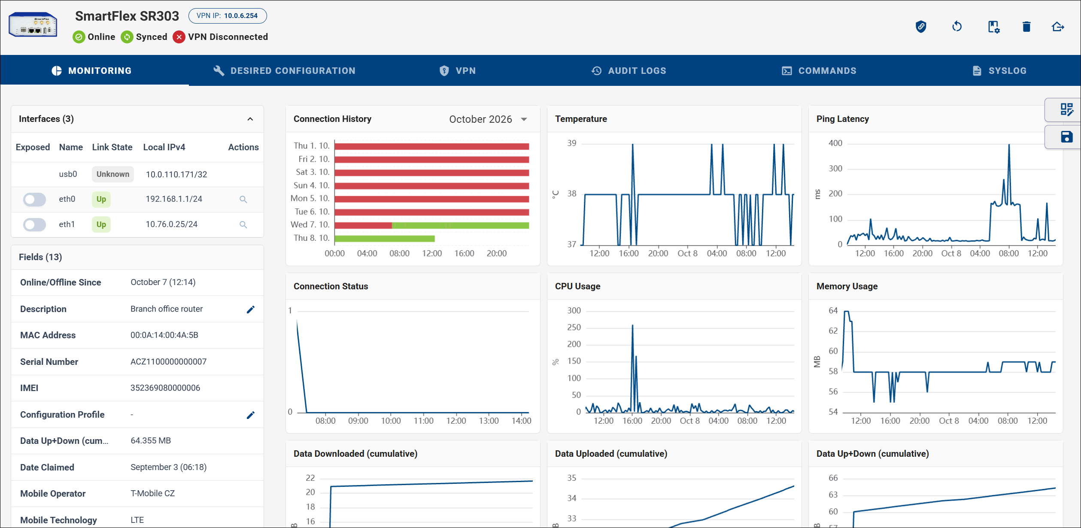This screenshot has width=1081, height=528.
Task: Toggle the eth0 exposed switch
Action: pos(34,199)
